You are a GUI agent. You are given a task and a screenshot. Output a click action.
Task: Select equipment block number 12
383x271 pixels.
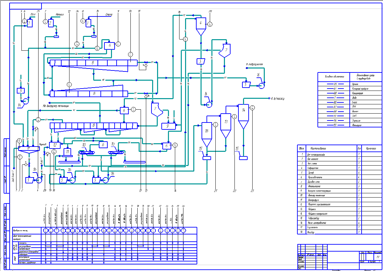pos(55,145)
